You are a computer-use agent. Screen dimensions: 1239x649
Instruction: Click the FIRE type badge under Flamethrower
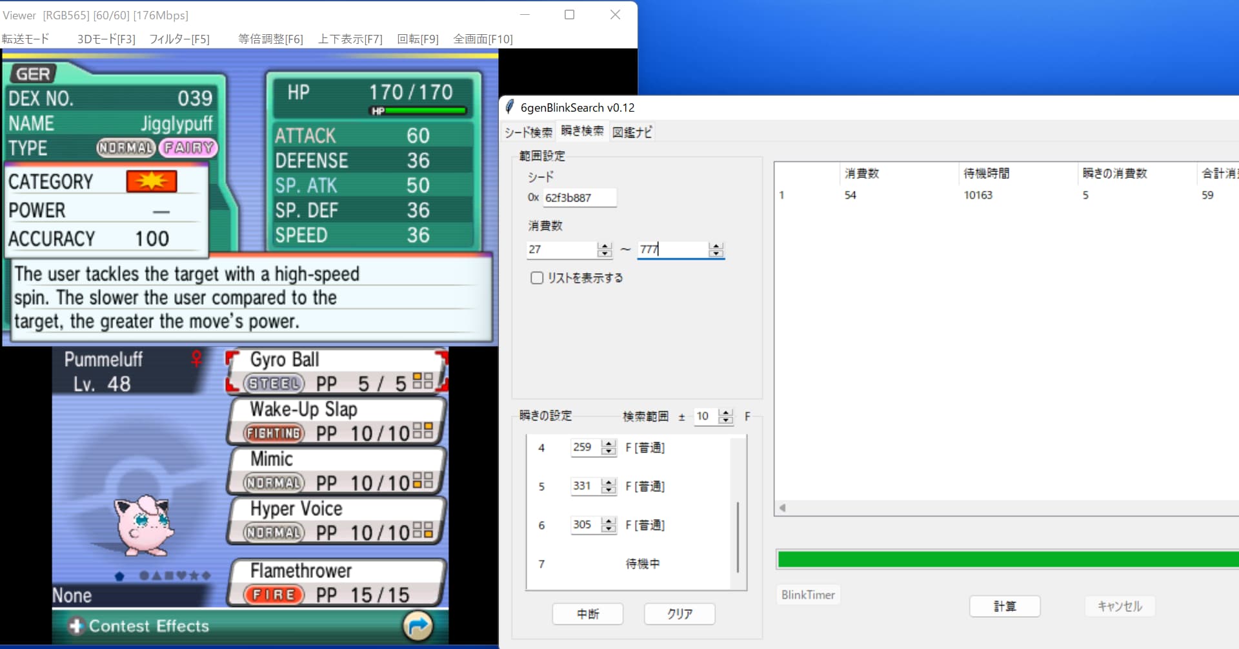(274, 595)
